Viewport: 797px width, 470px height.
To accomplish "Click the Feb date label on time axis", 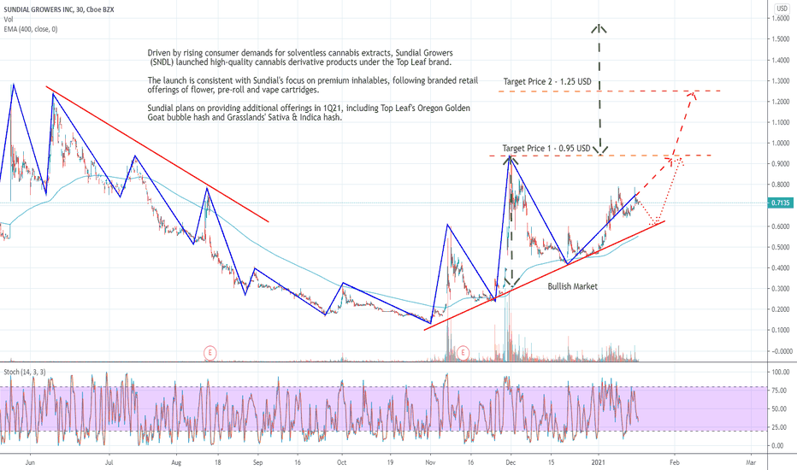I will pyautogui.click(x=675, y=463).
